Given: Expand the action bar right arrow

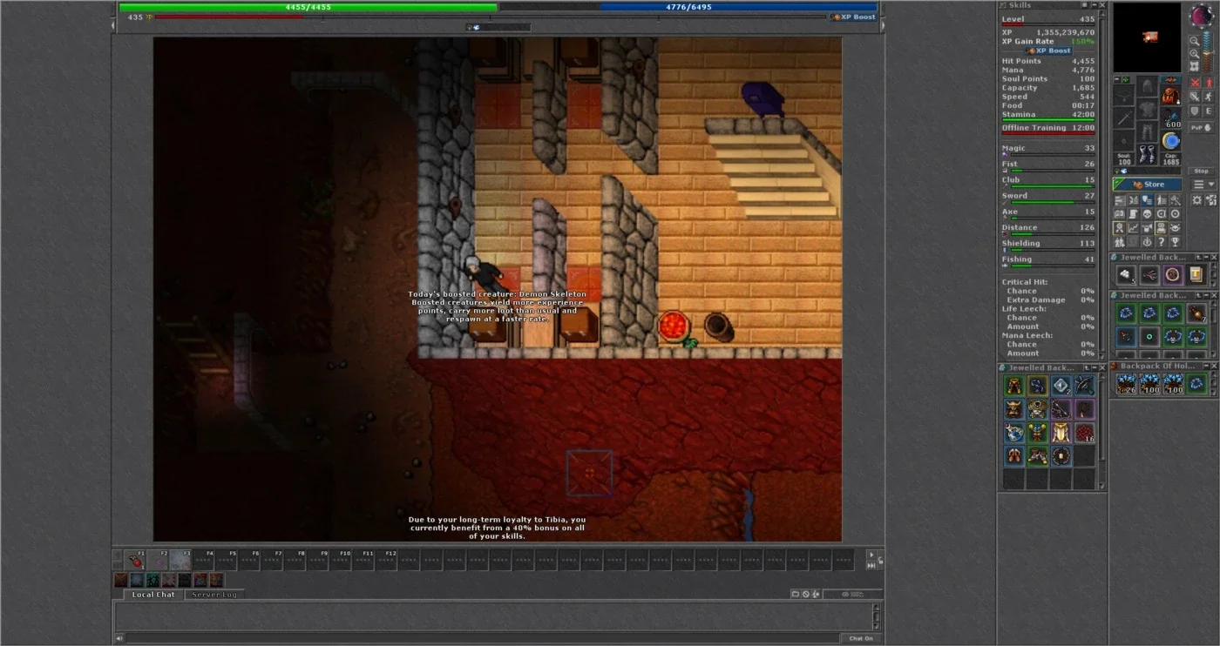Looking at the screenshot, I should click(x=871, y=555).
